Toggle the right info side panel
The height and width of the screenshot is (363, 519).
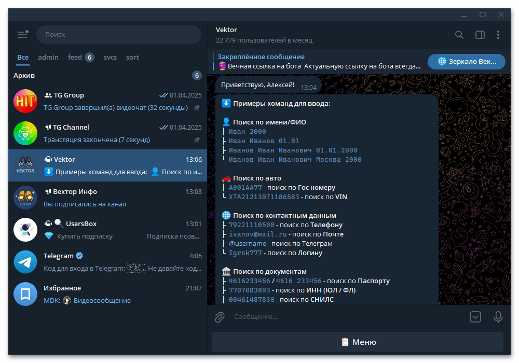coord(480,35)
